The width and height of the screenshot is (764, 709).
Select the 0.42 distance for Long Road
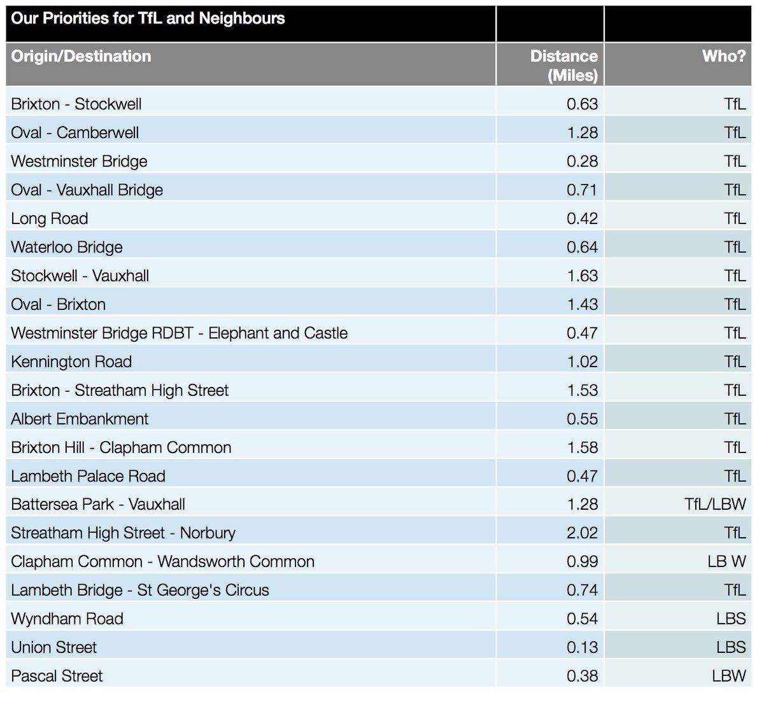click(x=582, y=218)
